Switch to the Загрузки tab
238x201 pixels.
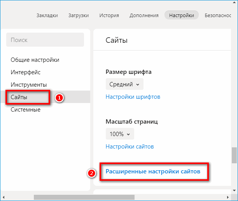coord(78,16)
